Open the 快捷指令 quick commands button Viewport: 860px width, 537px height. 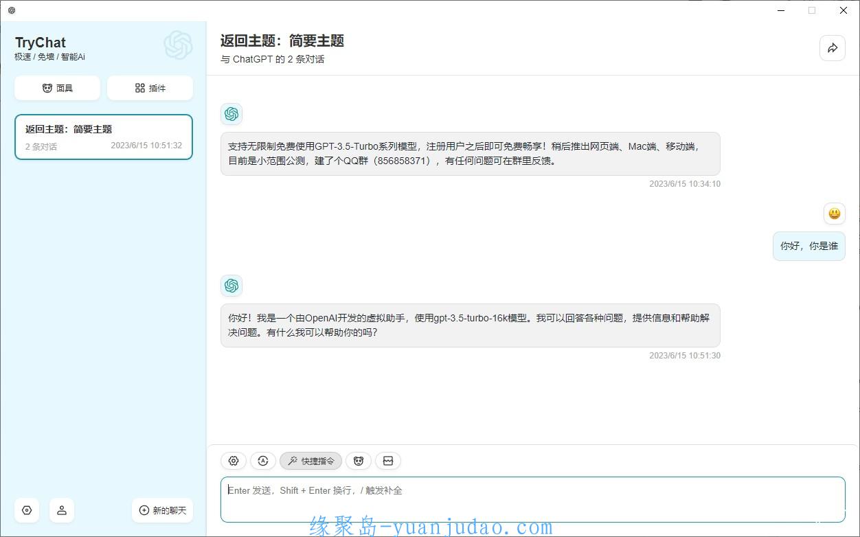click(x=310, y=461)
